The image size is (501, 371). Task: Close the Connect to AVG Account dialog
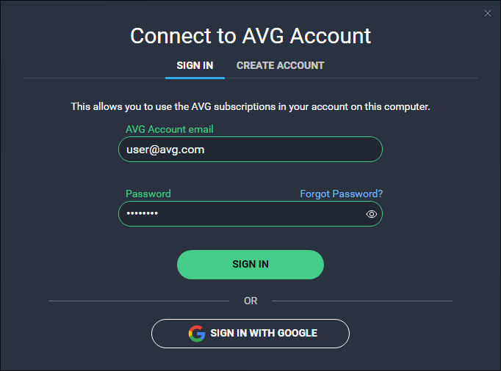tap(488, 13)
